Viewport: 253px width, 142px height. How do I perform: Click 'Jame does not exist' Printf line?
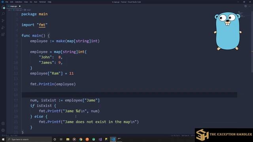tap(89, 122)
